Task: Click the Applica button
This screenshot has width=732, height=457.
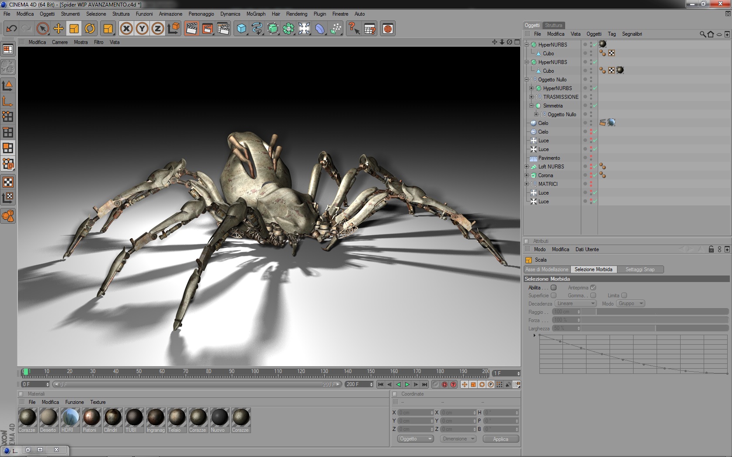Action: coord(501,439)
